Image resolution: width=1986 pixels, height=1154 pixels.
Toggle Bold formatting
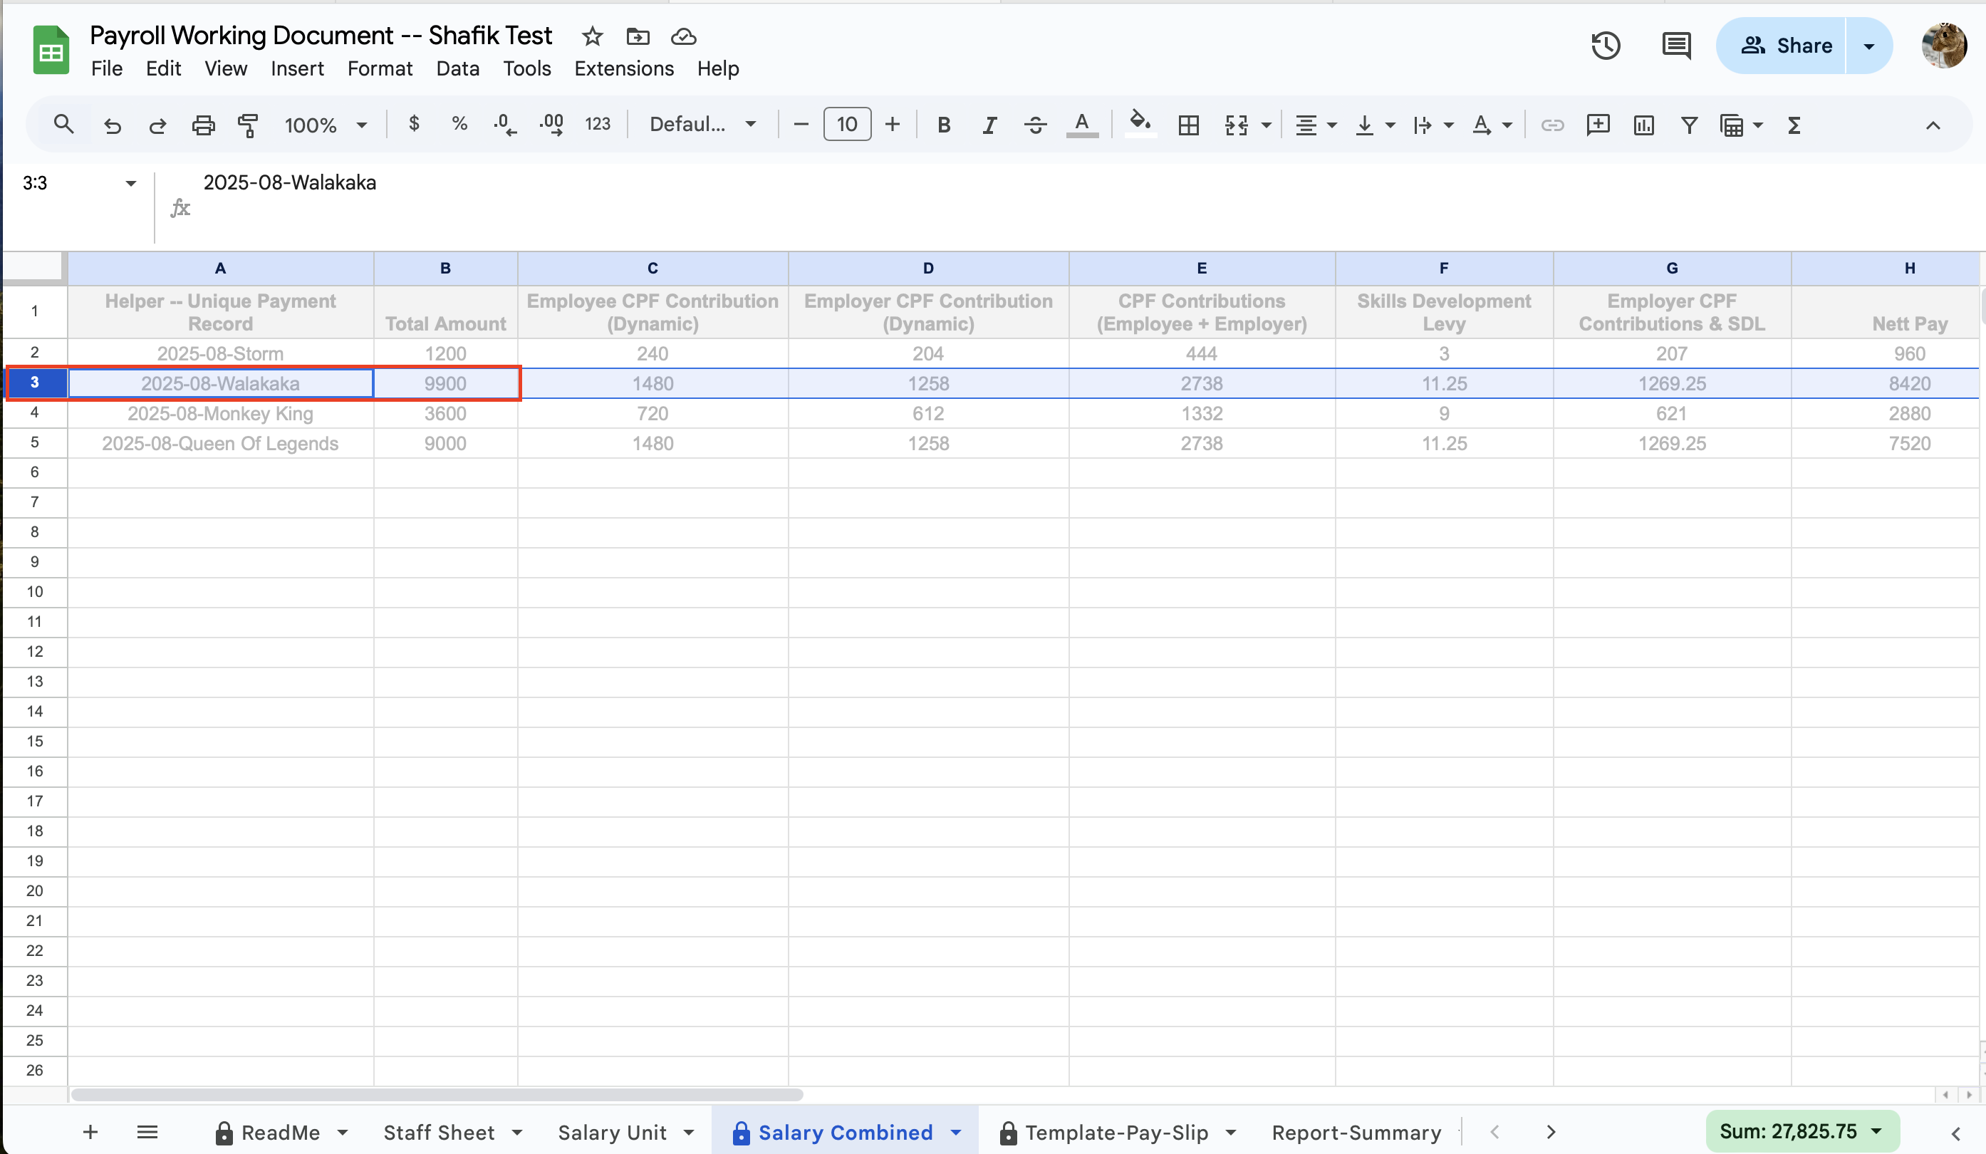tap(943, 125)
